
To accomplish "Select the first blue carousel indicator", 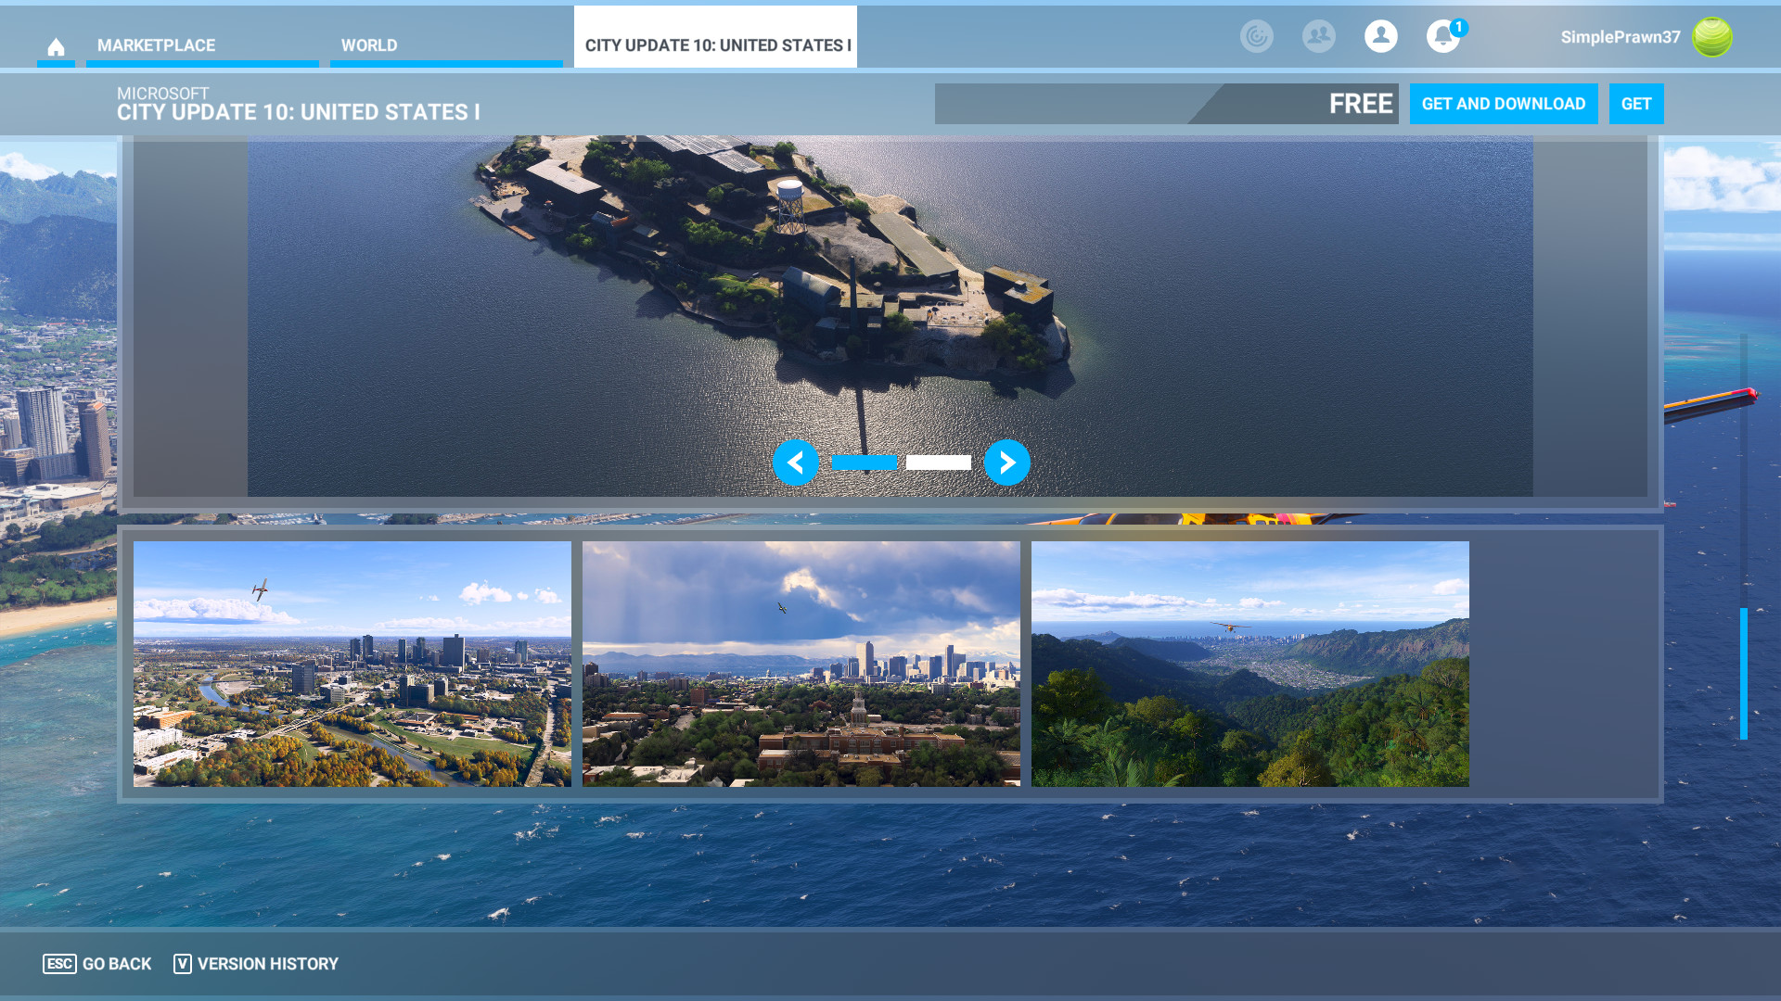I will (865, 462).
